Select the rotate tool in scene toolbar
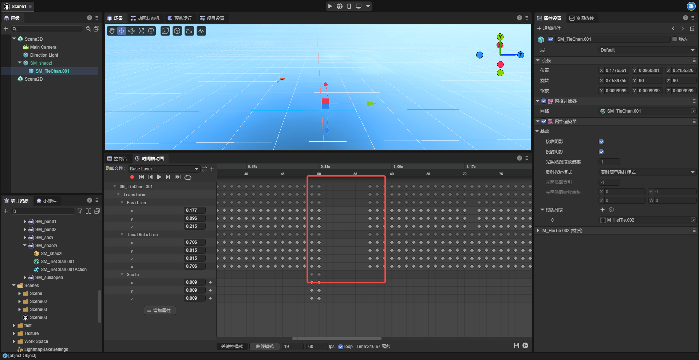The image size is (699, 360). pos(131,31)
